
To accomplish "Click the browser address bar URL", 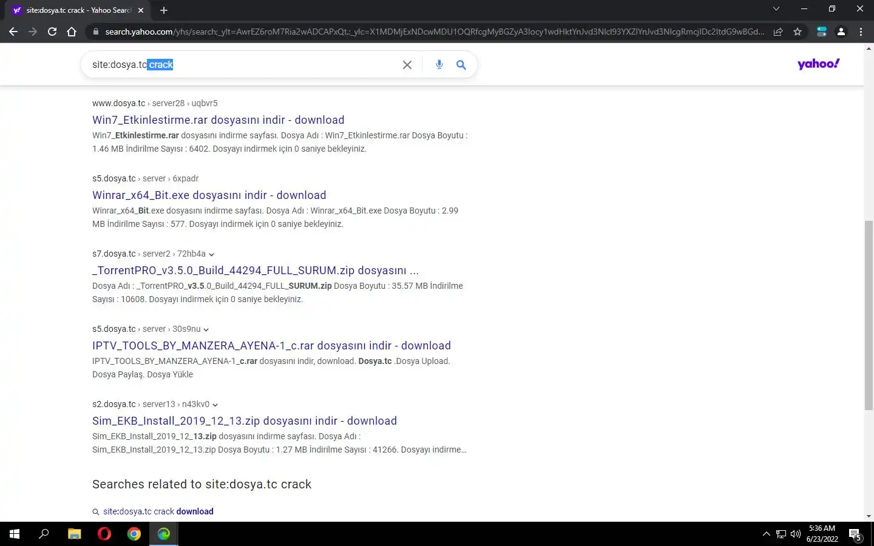I will tap(434, 32).
